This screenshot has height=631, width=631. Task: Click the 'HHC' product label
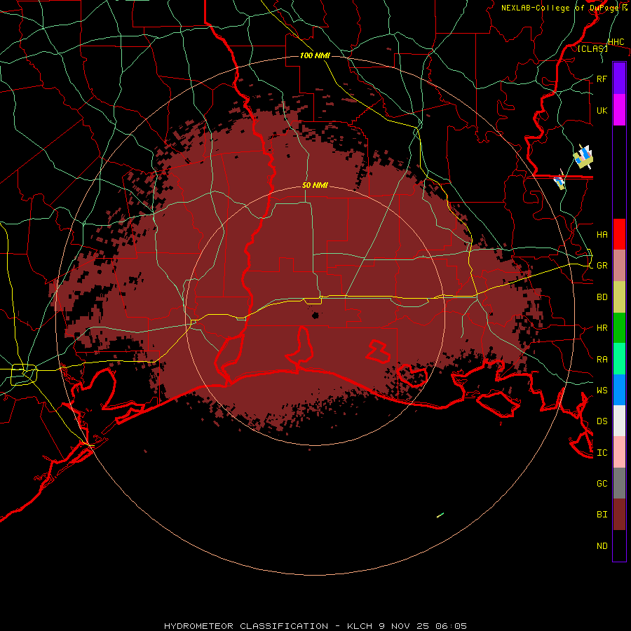616,42
